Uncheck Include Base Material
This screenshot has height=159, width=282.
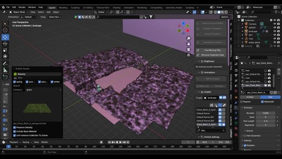(15, 132)
